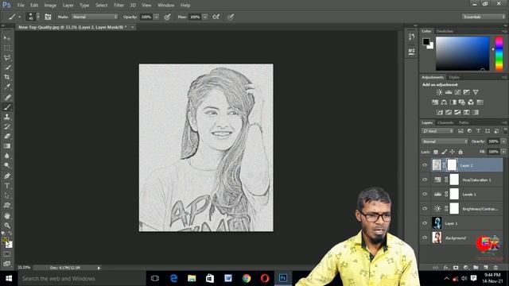The width and height of the screenshot is (509, 286).
Task: Click the foreground color swatch in Color panel
Action: tap(426, 41)
